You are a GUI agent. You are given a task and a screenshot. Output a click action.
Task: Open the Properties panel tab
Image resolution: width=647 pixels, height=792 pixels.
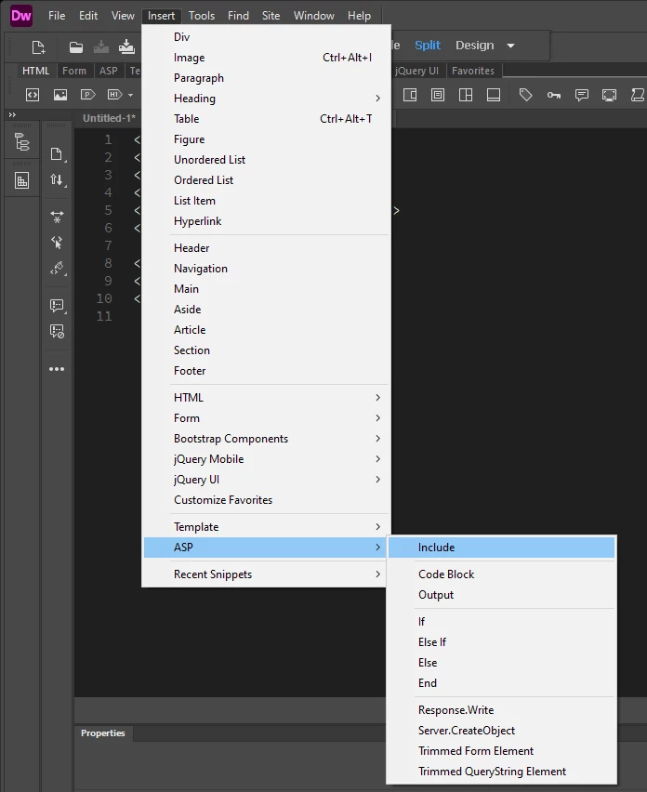(x=103, y=733)
